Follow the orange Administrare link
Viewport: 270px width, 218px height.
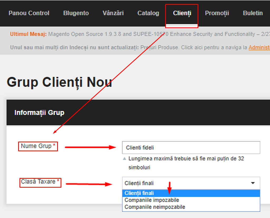259,47
